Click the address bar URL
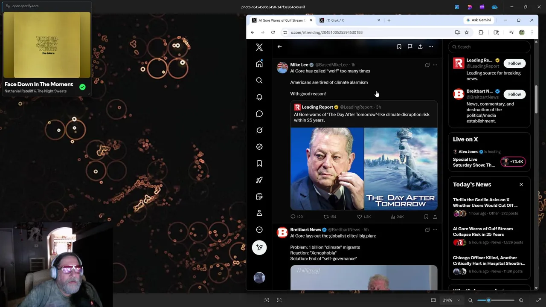This screenshot has width=546, height=307. pyautogui.click(x=327, y=32)
